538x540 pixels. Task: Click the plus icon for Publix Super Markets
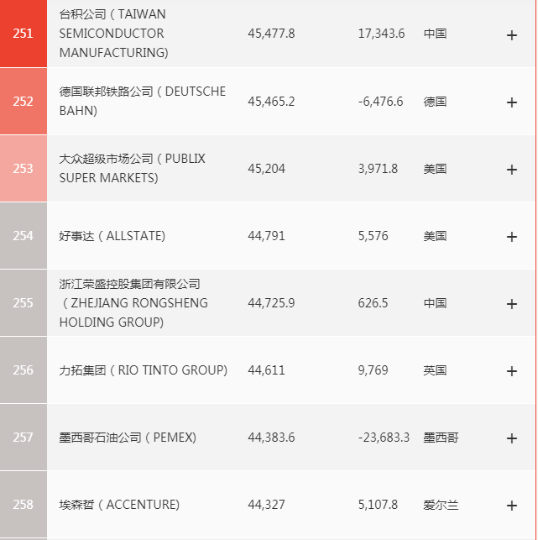[512, 169]
